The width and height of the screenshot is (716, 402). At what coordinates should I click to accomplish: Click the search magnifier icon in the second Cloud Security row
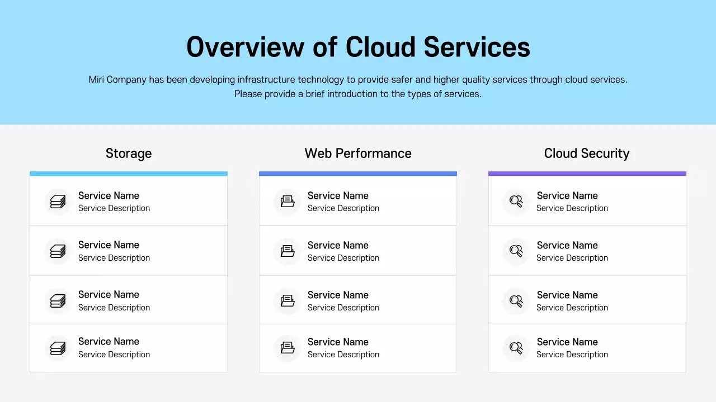click(516, 251)
